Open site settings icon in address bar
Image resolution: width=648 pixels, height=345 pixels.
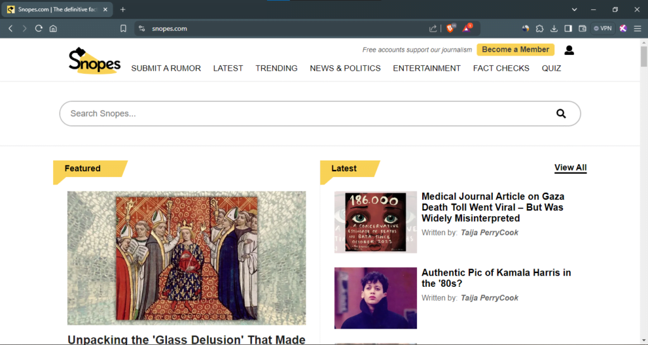coord(142,28)
